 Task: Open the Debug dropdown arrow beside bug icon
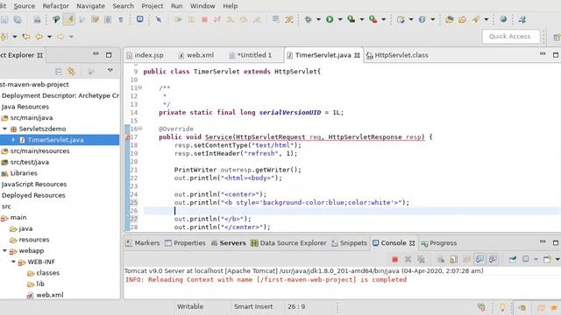318,19
